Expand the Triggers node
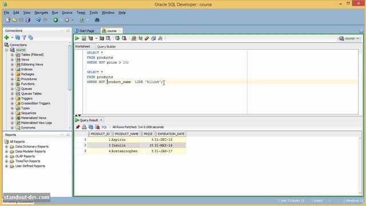 12,98
